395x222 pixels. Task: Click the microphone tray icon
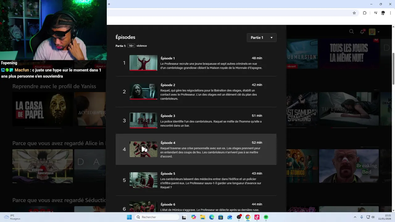click(x=362, y=217)
